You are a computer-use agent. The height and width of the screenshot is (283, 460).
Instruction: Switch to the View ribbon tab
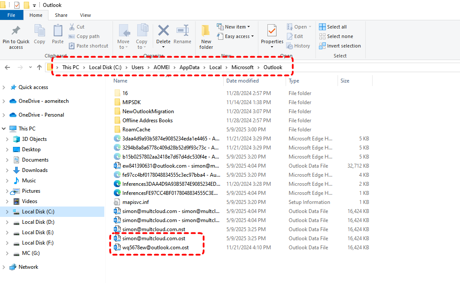[x=85, y=15]
